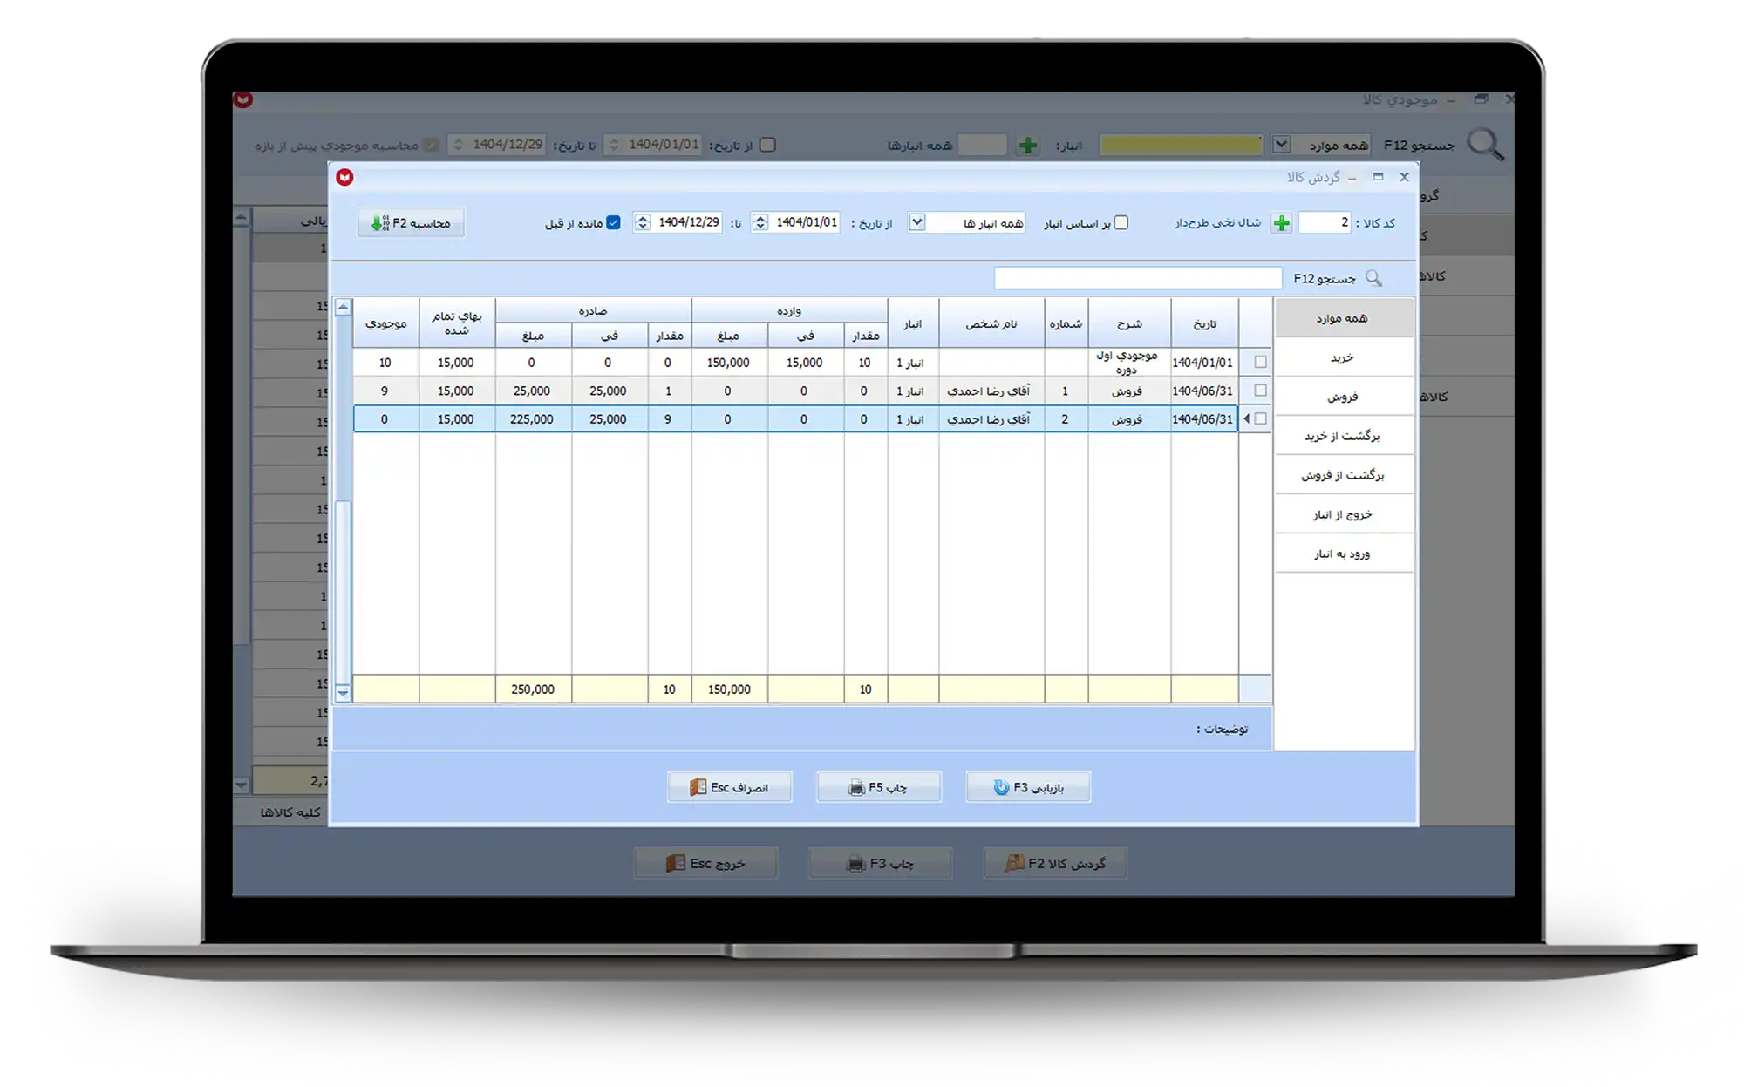Select the ورود به انبار filter item
This screenshot has height=1087, width=1744.
click(x=1342, y=554)
